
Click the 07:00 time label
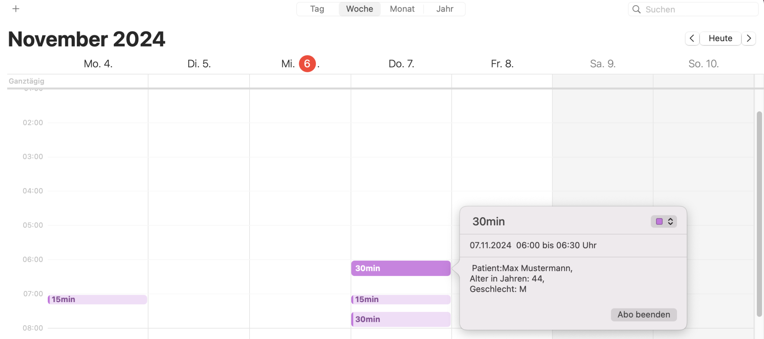[33, 294]
